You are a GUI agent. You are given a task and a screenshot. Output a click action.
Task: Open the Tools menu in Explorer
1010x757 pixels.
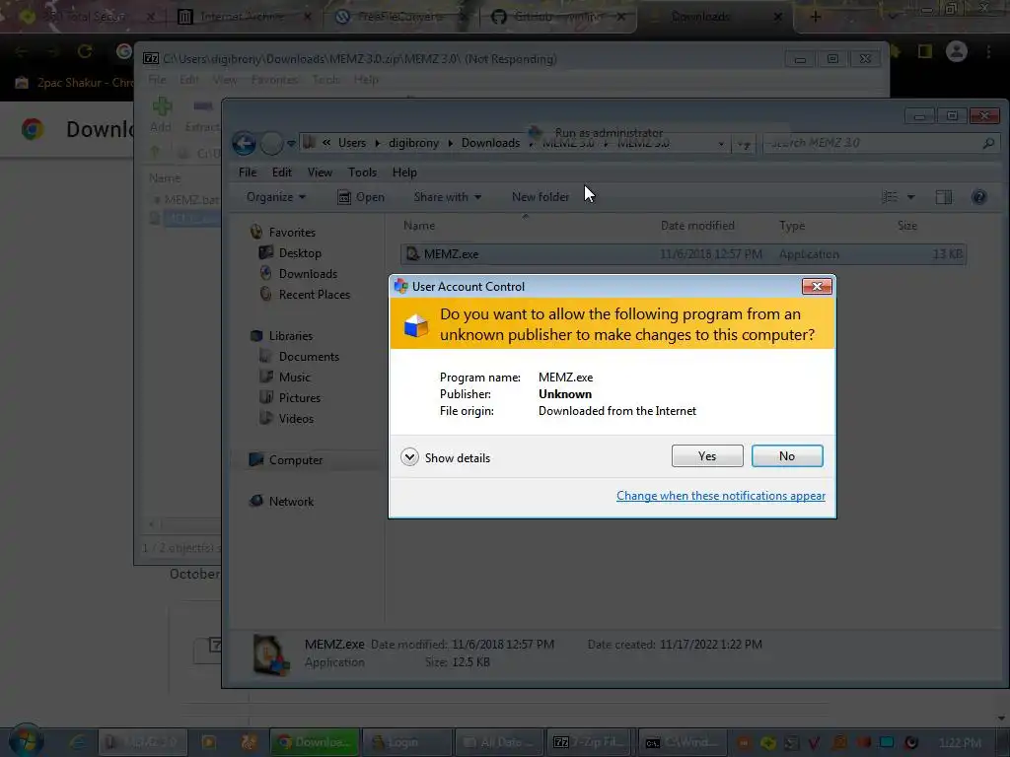coord(362,172)
